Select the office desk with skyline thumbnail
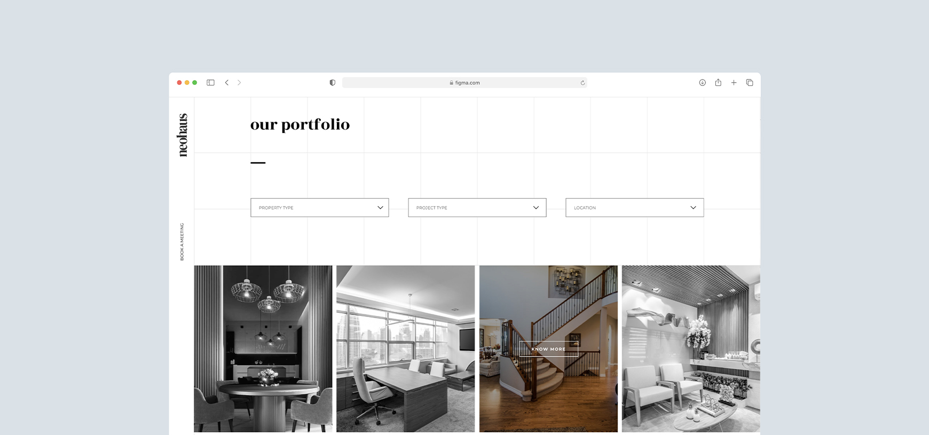This screenshot has width=929, height=435. coord(405,349)
